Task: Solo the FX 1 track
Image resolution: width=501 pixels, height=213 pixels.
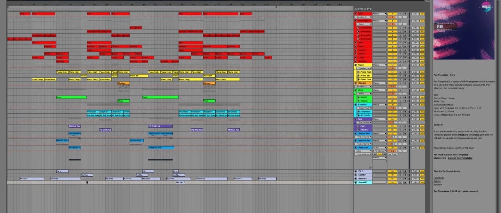Action: tap(400, 171)
